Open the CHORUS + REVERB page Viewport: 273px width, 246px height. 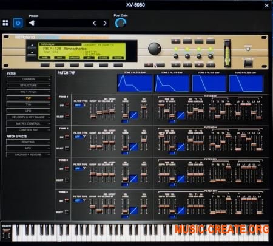click(29, 155)
